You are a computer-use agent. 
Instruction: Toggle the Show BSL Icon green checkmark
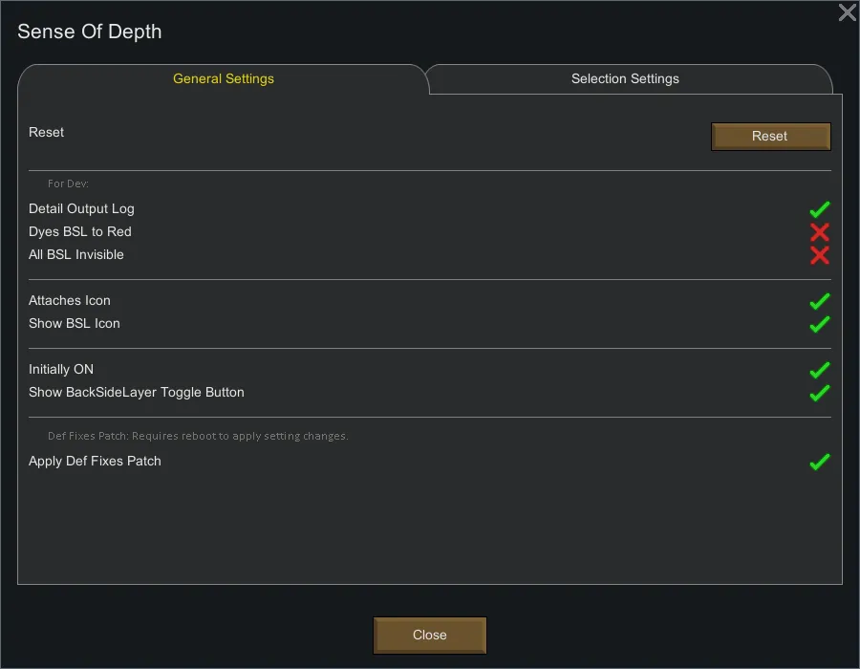(819, 324)
